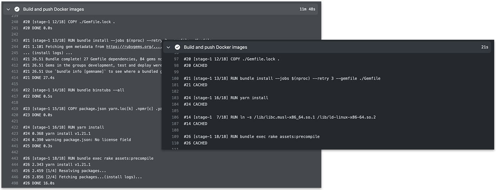
Task: Collapse the 11m 48s Build and push Docker images step
Action: point(8,9)
